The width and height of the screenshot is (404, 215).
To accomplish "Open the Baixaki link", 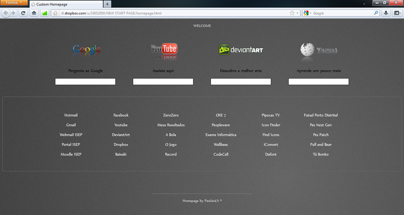I will [x=121, y=154].
